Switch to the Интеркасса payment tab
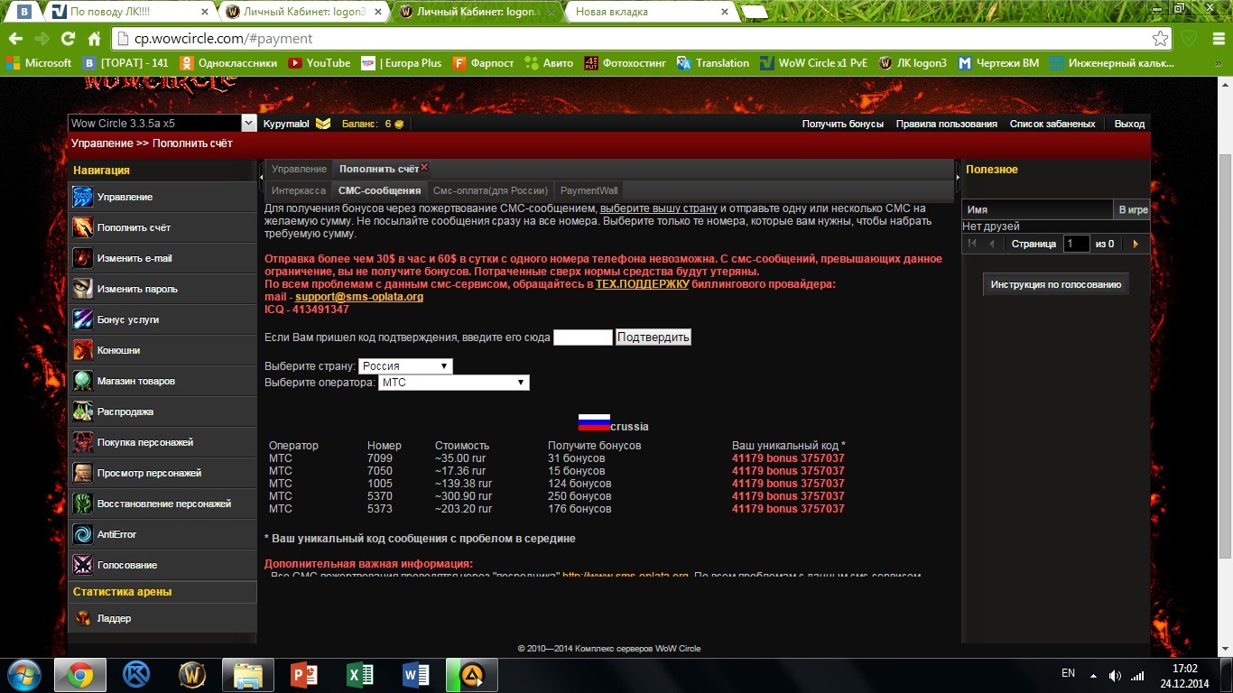 (x=298, y=190)
